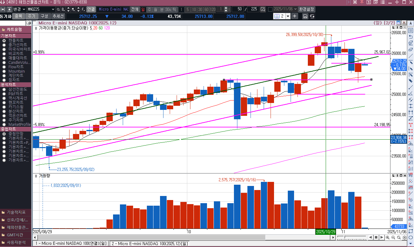Zoom in with the magnifier plus icon
This screenshot has height=247, width=414.
(x=388, y=238)
